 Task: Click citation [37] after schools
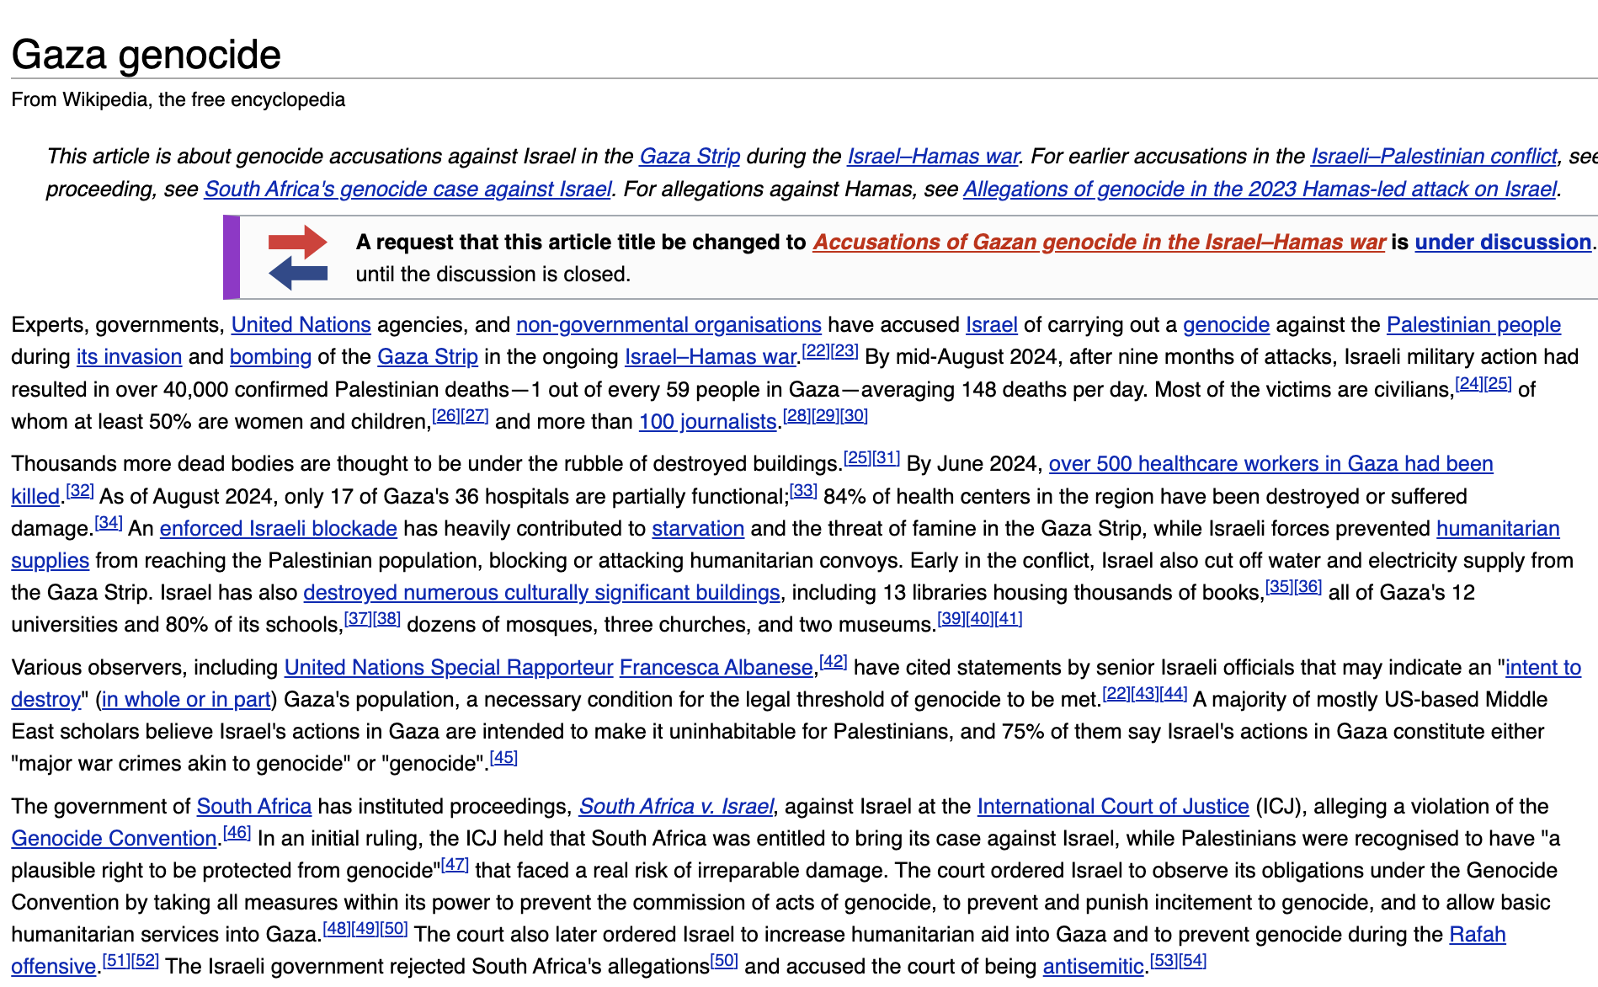[x=358, y=619]
